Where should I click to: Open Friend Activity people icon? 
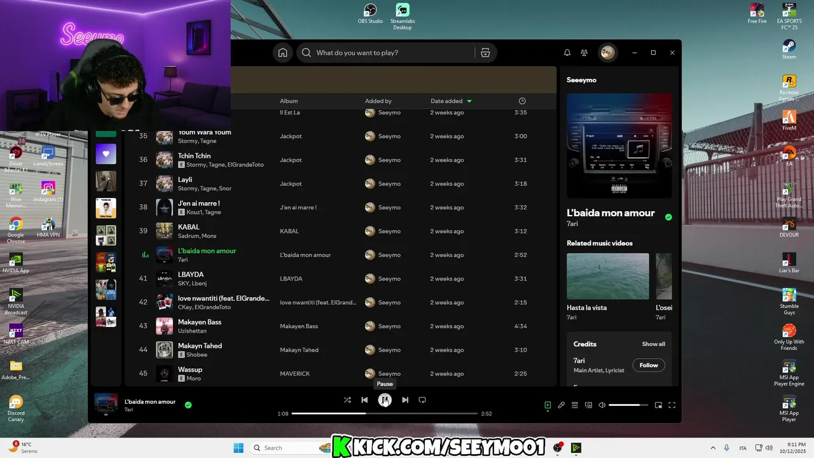584,53
